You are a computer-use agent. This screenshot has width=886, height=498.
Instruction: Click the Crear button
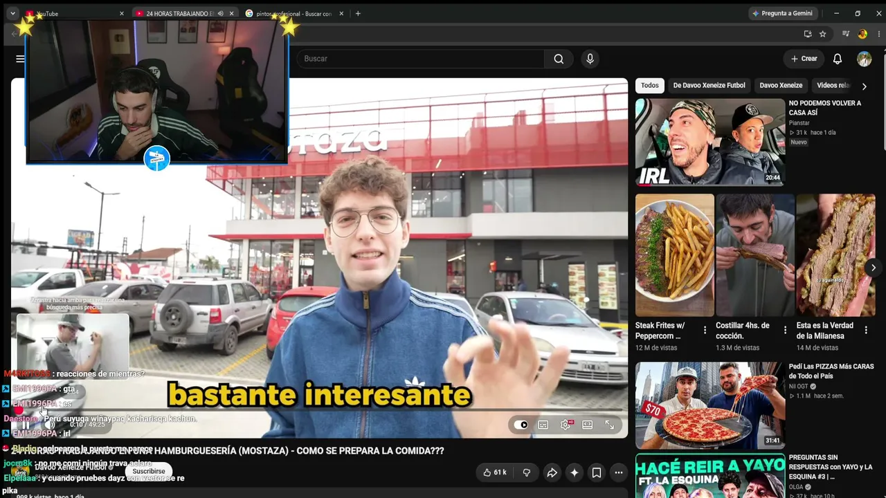pos(804,59)
